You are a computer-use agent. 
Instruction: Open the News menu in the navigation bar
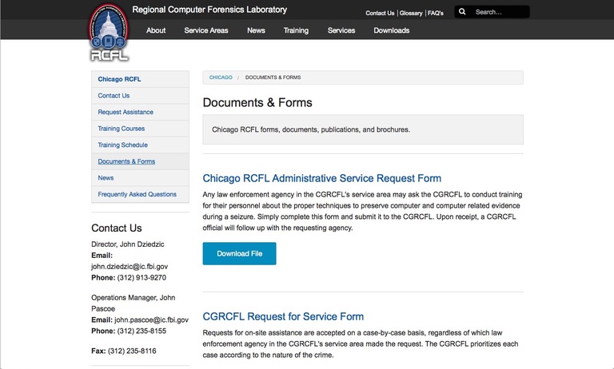(256, 30)
